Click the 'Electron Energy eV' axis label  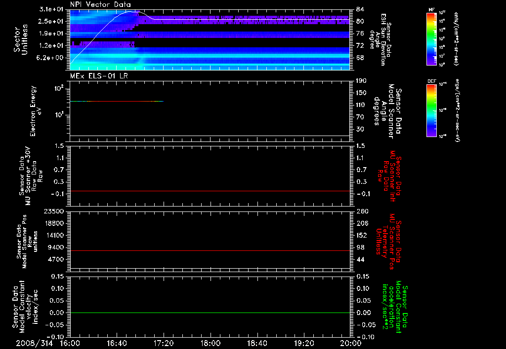pos(36,111)
